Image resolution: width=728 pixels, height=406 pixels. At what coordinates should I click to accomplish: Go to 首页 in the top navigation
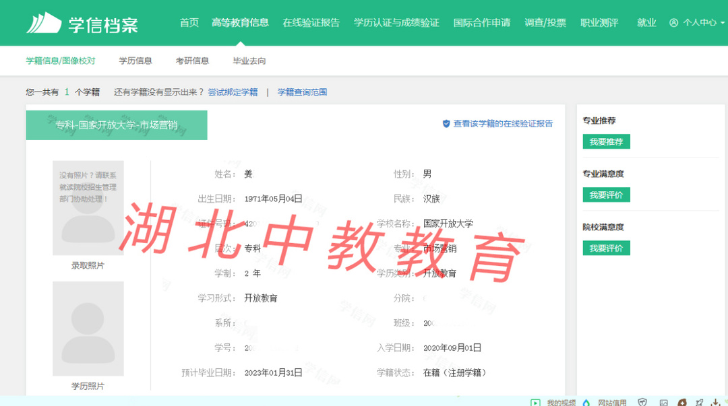click(x=189, y=23)
